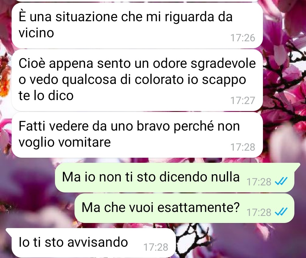Select the 'Cioè appena sento un odore sgradevole' message
The width and height of the screenshot is (306, 258).
click(x=137, y=80)
